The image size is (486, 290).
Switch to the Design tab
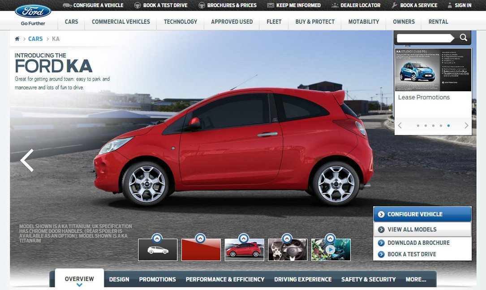pos(119,279)
